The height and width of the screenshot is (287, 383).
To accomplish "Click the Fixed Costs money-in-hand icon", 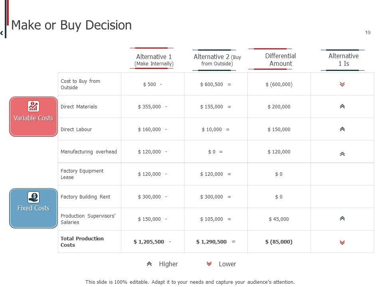I will pyautogui.click(x=34, y=197).
